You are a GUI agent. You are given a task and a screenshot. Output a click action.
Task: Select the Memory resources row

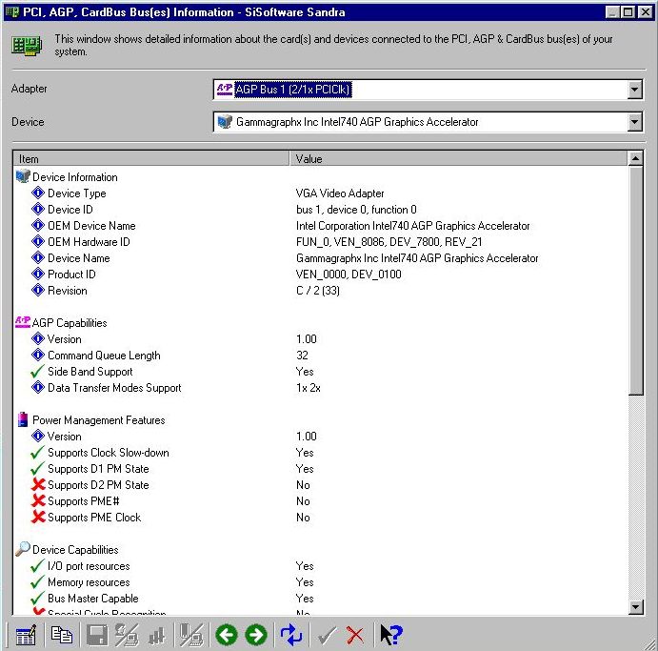click(321, 582)
